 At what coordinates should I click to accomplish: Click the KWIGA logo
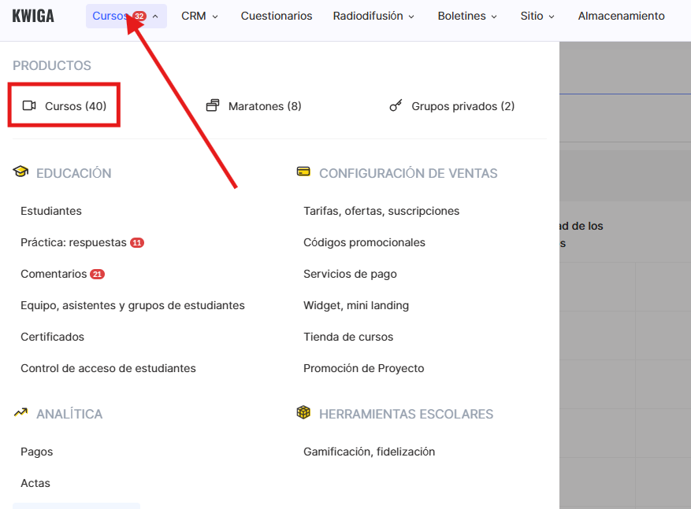(x=33, y=16)
